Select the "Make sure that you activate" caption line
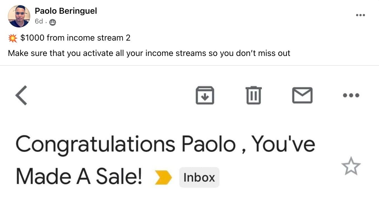Screen dimensions: 379x211 (149, 53)
